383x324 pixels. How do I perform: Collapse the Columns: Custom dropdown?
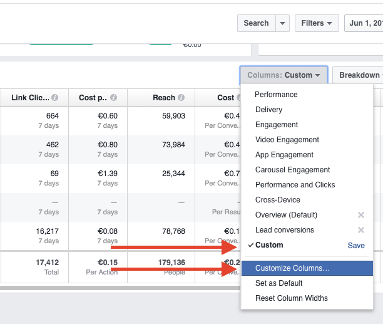point(284,75)
